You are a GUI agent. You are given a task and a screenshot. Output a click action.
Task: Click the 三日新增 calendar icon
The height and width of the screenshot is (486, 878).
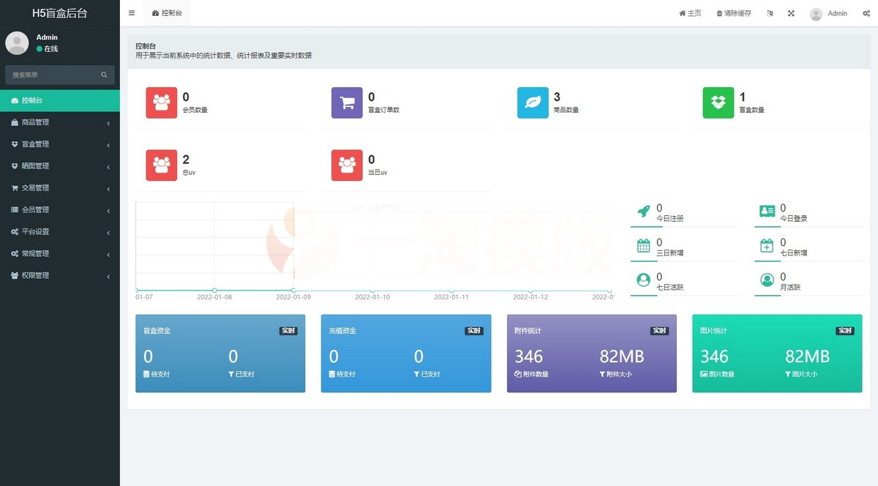[644, 246]
